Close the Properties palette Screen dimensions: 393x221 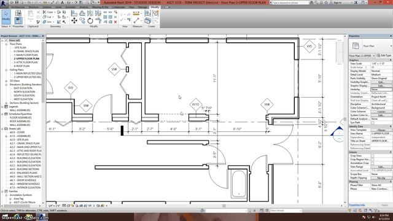391,36
